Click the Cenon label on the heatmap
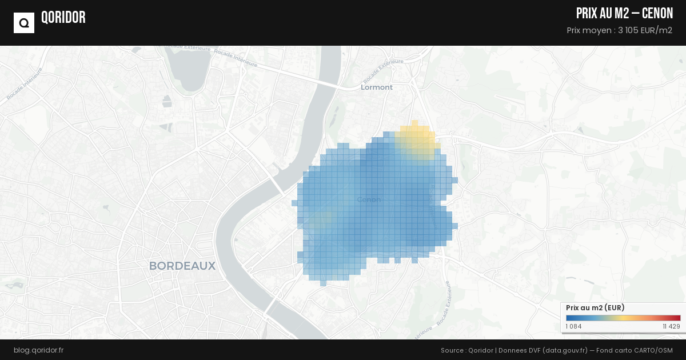The width and height of the screenshot is (686, 360). coord(369,199)
